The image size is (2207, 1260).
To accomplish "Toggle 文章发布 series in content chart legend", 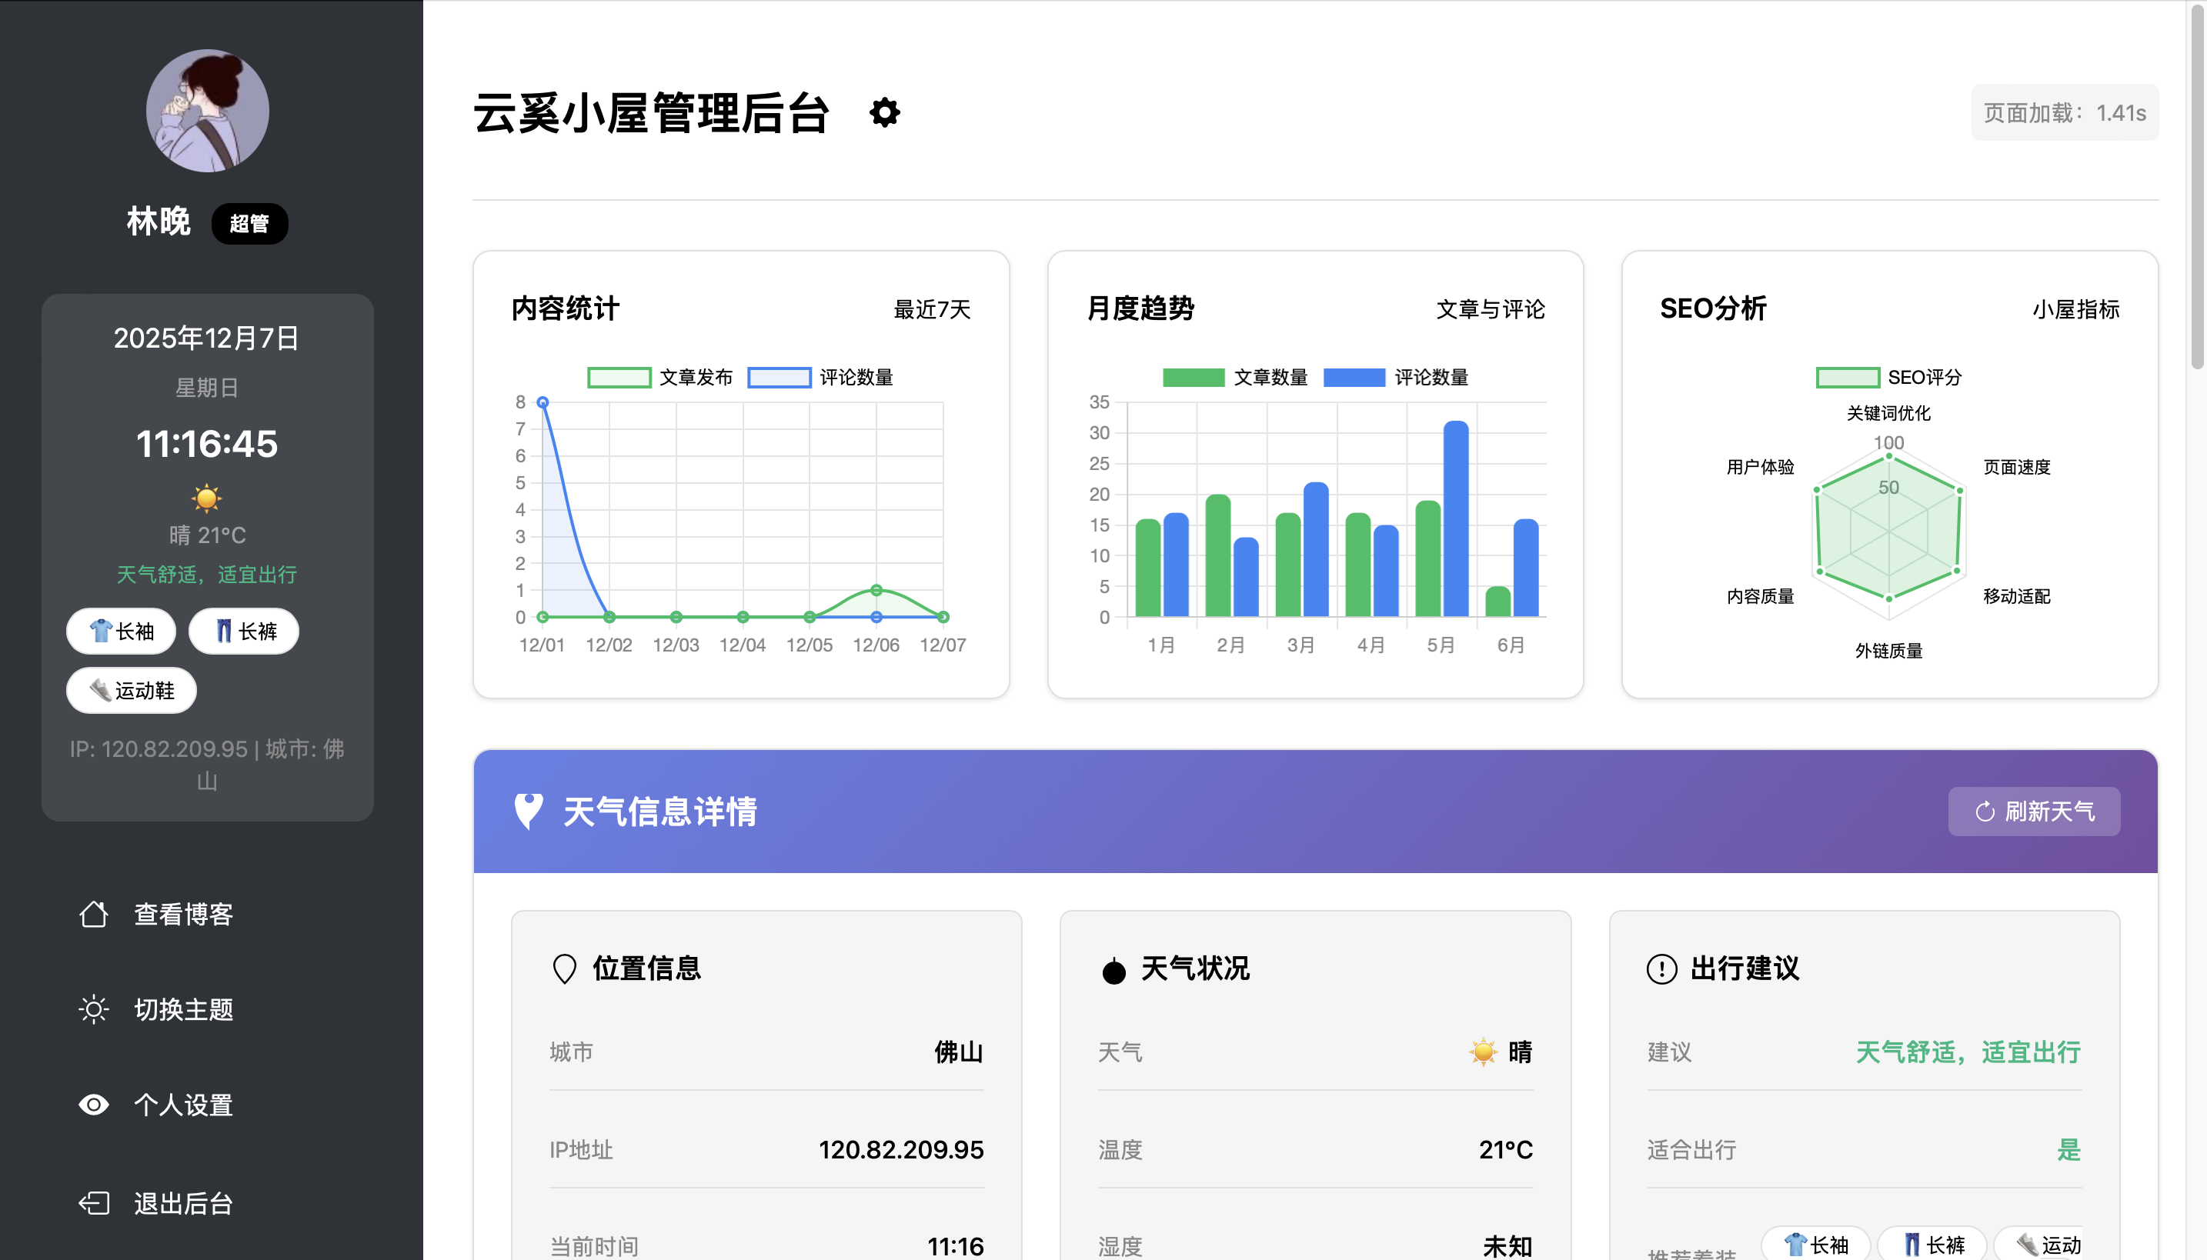I will (660, 377).
